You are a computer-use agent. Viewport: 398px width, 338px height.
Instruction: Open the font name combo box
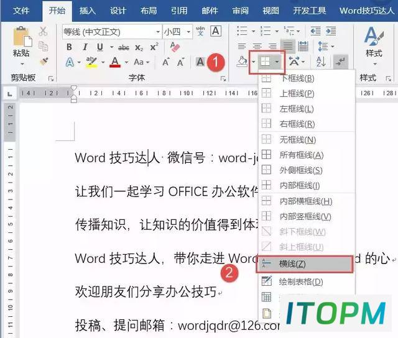tap(112, 32)
